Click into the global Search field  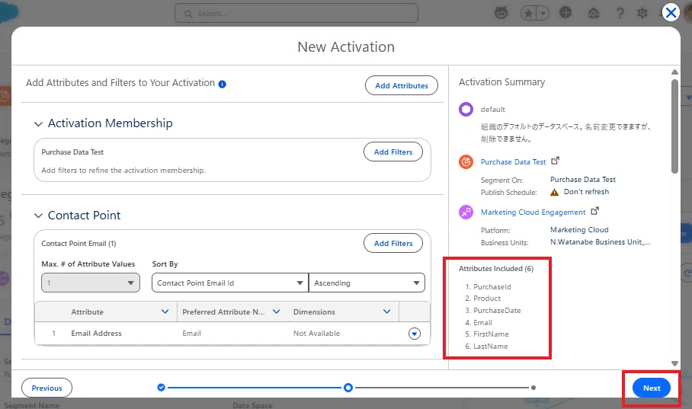tap(296, 13)
